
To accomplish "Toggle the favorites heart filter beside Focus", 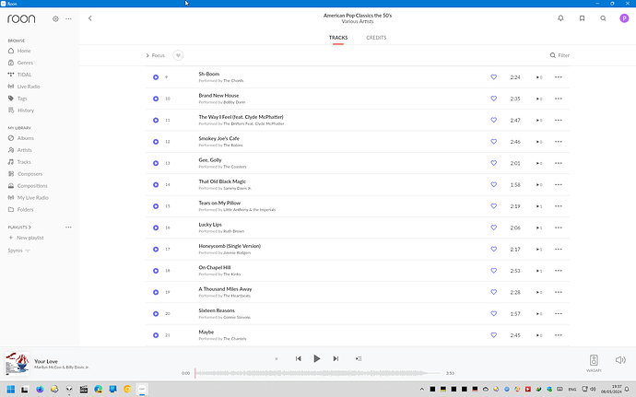I will [x=178, y=55].
